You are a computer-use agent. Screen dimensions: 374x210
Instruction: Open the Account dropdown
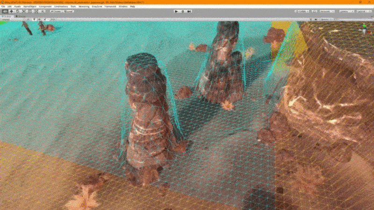pos(327,11)
